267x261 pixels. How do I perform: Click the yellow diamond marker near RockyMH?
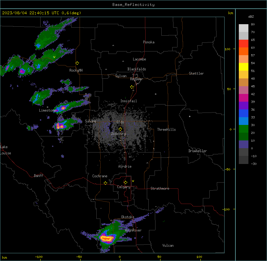[77, 63]
